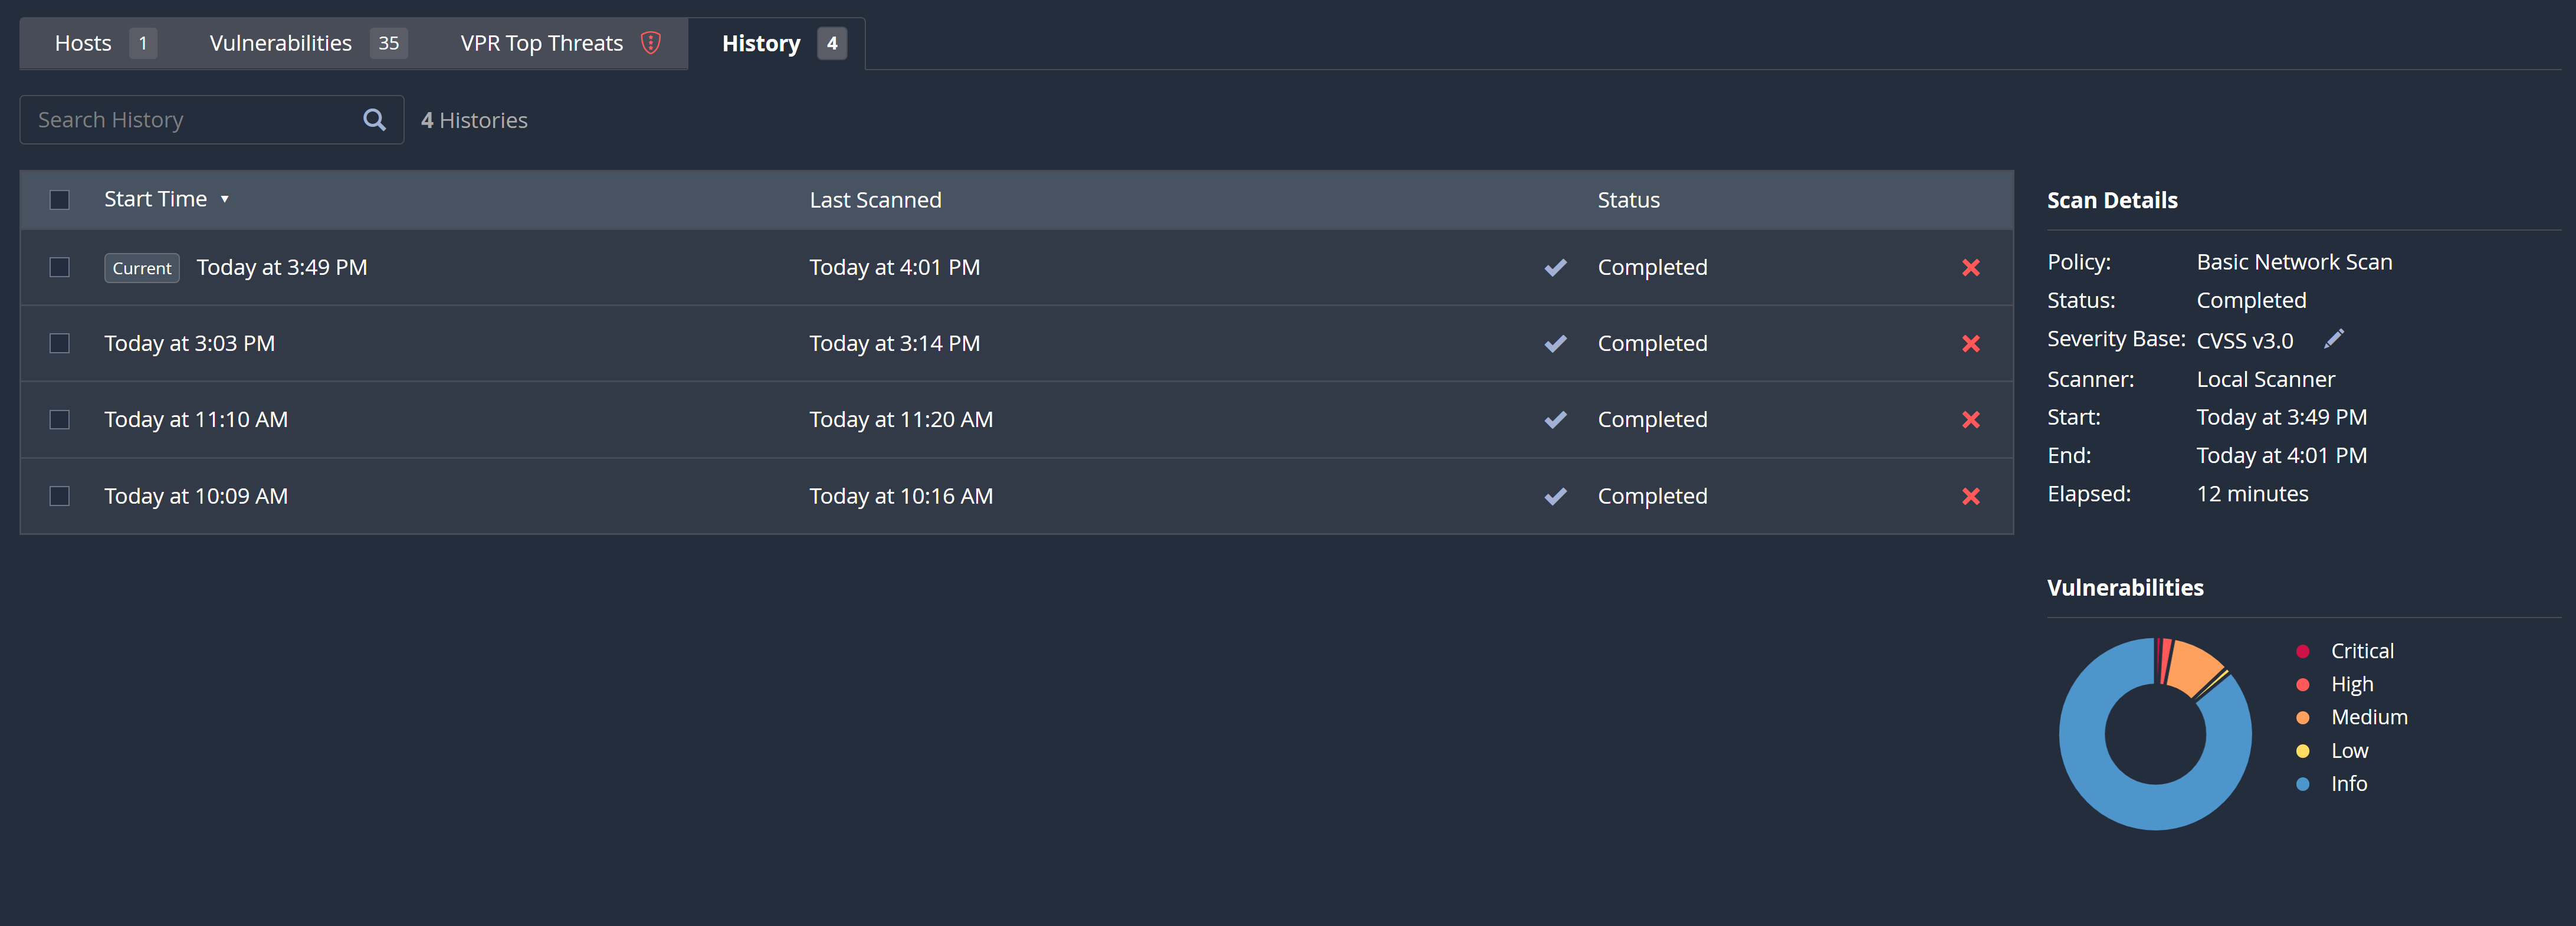This screenshot has height=926, width=2576.
Task: Check the select-all checkbox in the table header
Action: pos(60,200)
